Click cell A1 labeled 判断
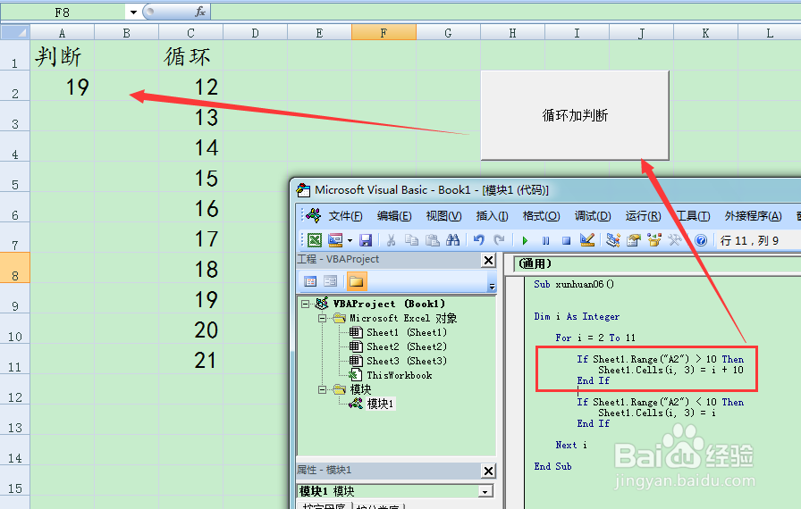The width and height of the screenshot is (801, 509). (x=63, y=55)
